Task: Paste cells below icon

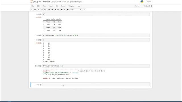Action: coord(45,10)
